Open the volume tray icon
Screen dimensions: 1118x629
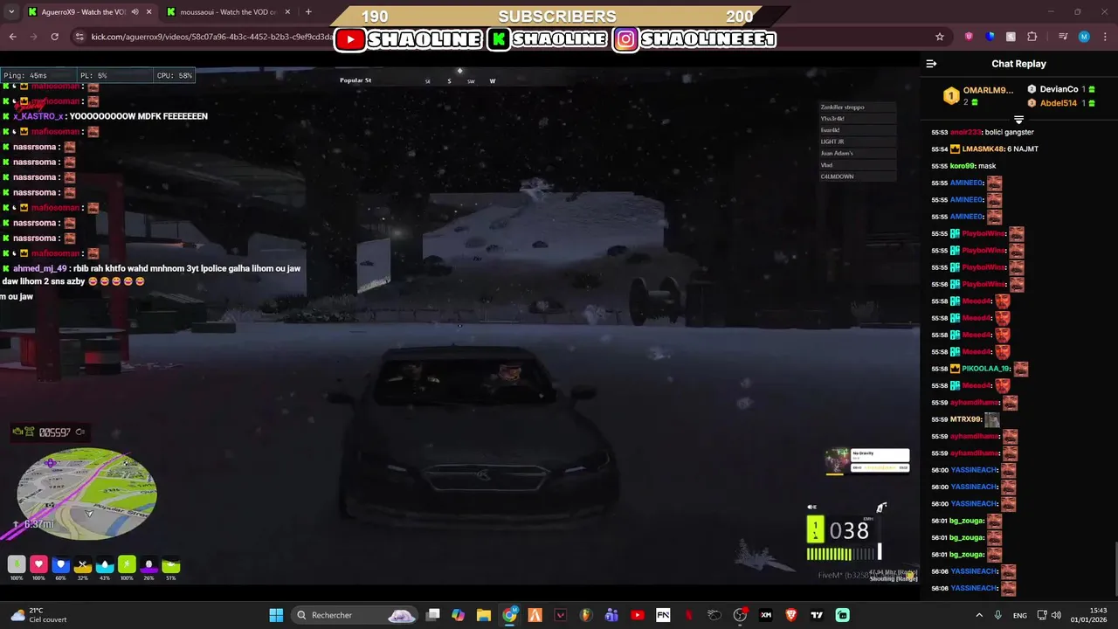coord(1056,615)
